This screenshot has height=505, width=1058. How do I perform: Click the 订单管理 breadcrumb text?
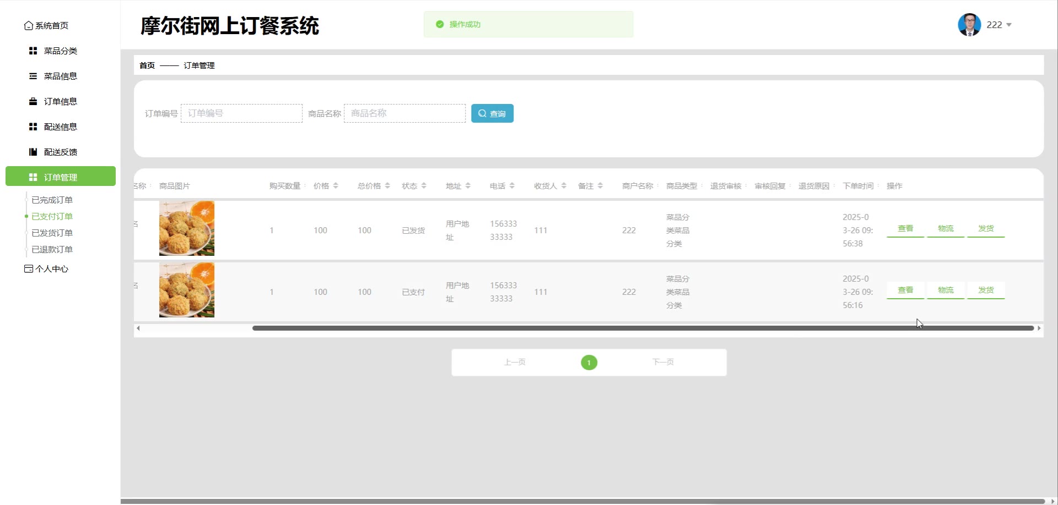(199, 65)
